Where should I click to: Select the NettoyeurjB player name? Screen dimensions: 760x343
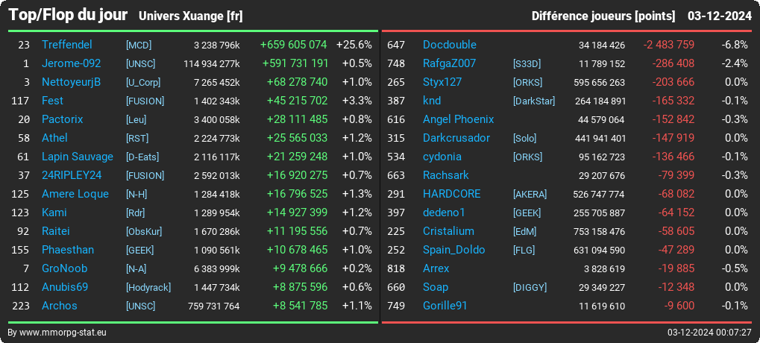click(x=72, y=82)
